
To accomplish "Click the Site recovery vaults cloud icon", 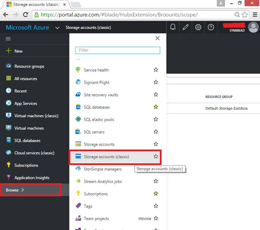I will [78, 94].
